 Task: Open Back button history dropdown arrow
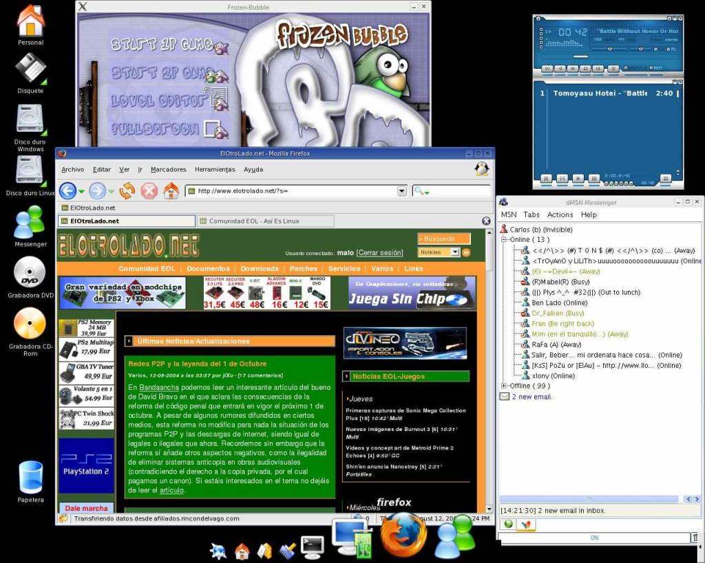81,192
